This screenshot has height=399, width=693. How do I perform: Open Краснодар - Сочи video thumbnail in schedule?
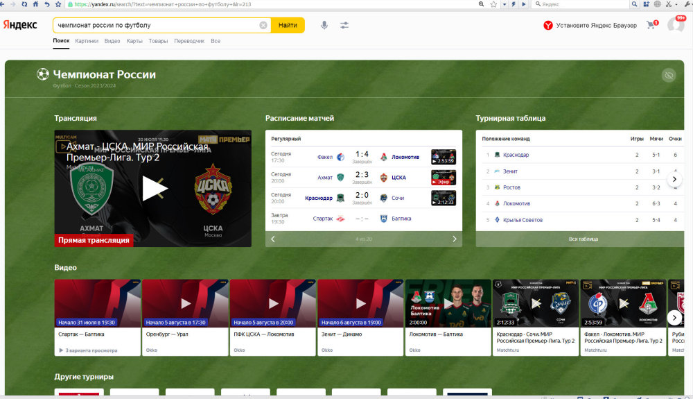(444, 198)
